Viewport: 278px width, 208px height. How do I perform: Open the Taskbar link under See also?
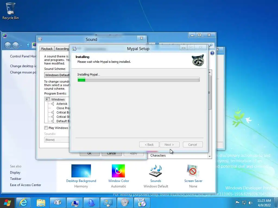coord(15,179)
